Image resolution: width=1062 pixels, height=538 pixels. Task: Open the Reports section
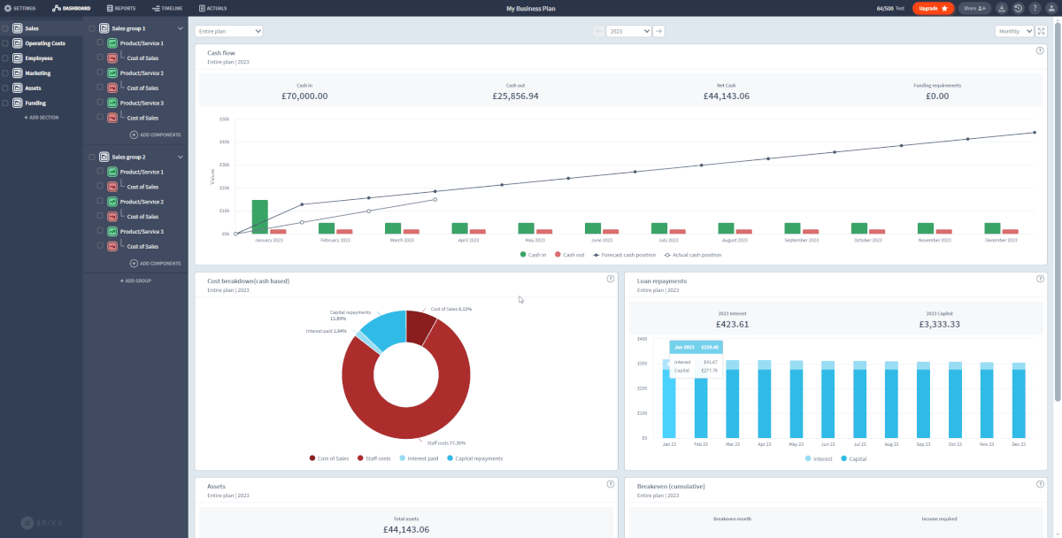pyautogui.click(x=119, y=7)
